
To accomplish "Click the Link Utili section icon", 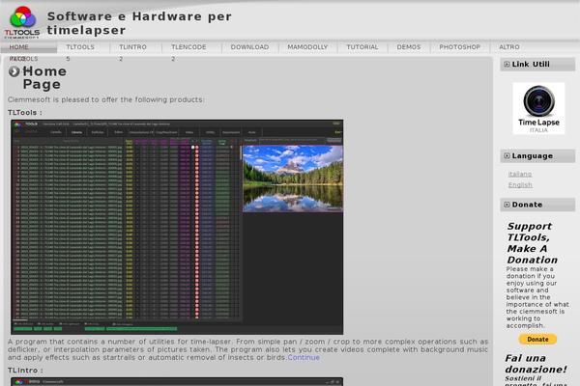I will click(x=507, y=65).
